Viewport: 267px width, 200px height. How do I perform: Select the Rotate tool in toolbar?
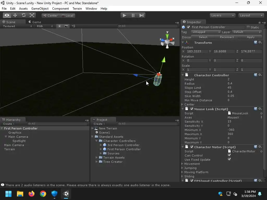[x=23, y=15]
